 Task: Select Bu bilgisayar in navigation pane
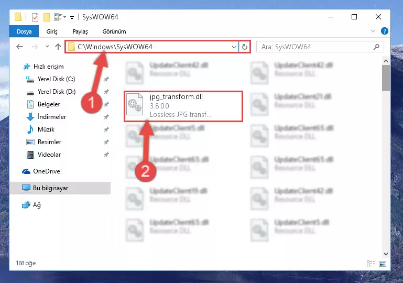click(x=60, y=188)
